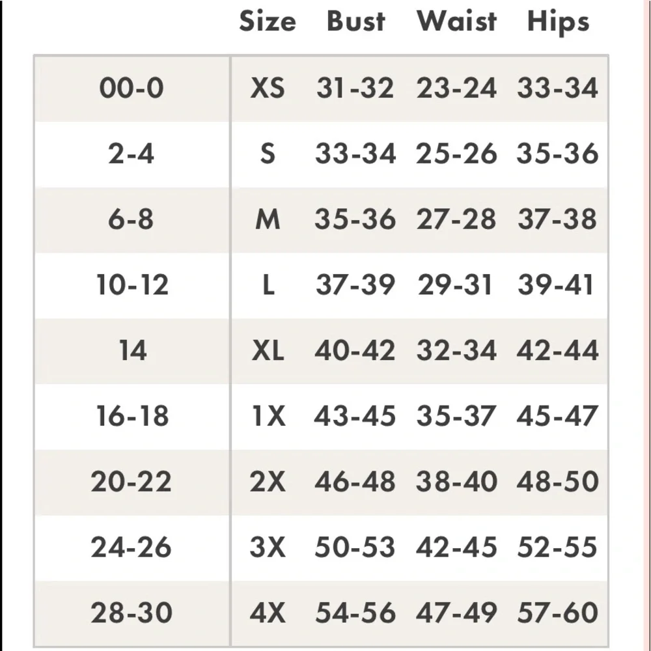Select the XL size label

tap(268, 352)
